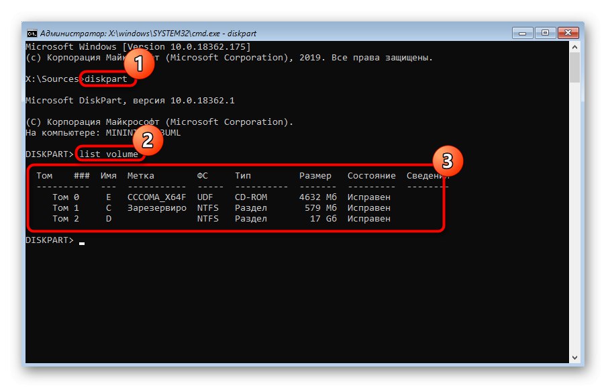
Task: Click the 'X:\Sources' prompt text
Action: pyautogui.click(x=52, y=79)
